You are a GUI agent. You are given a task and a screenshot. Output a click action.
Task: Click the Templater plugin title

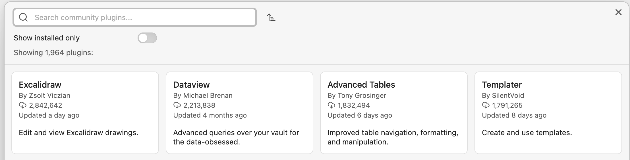(502, 85)
